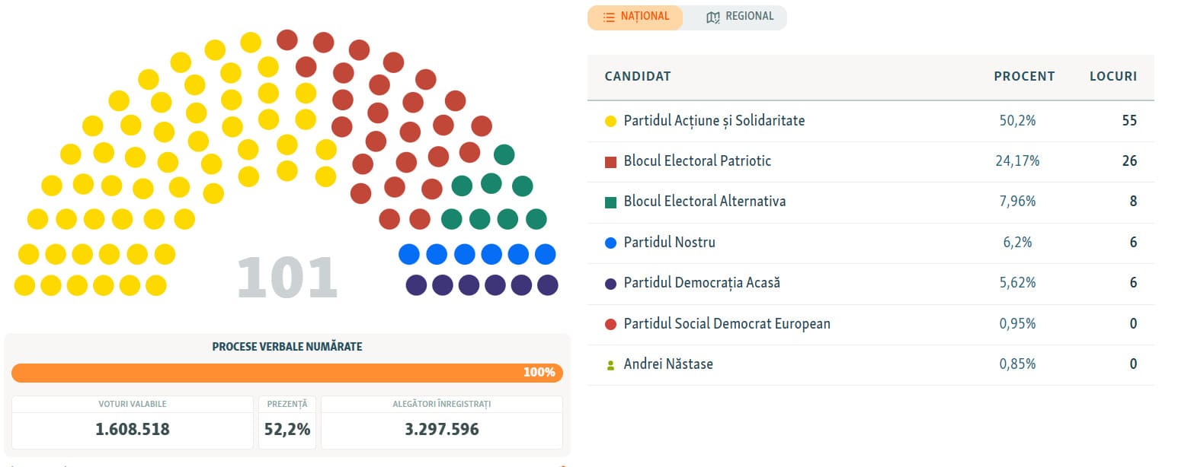Viewport: 1194px width, 467px height.
Task: Select the Partidul Acțiune și Solidaritate row name
Action: 714,121
